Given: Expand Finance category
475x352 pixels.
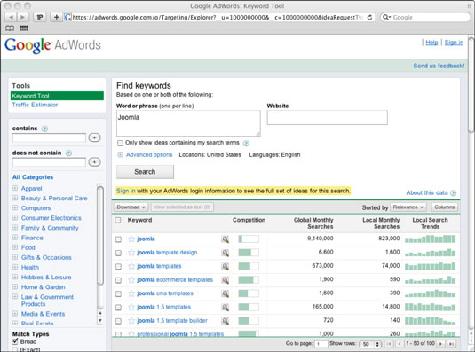Looking at the screenshot, I should [x=15, y=238].
